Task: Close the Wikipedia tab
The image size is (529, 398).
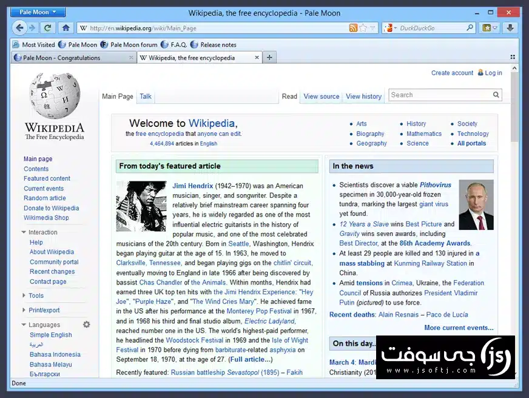Action: click(x=257, y=58)
